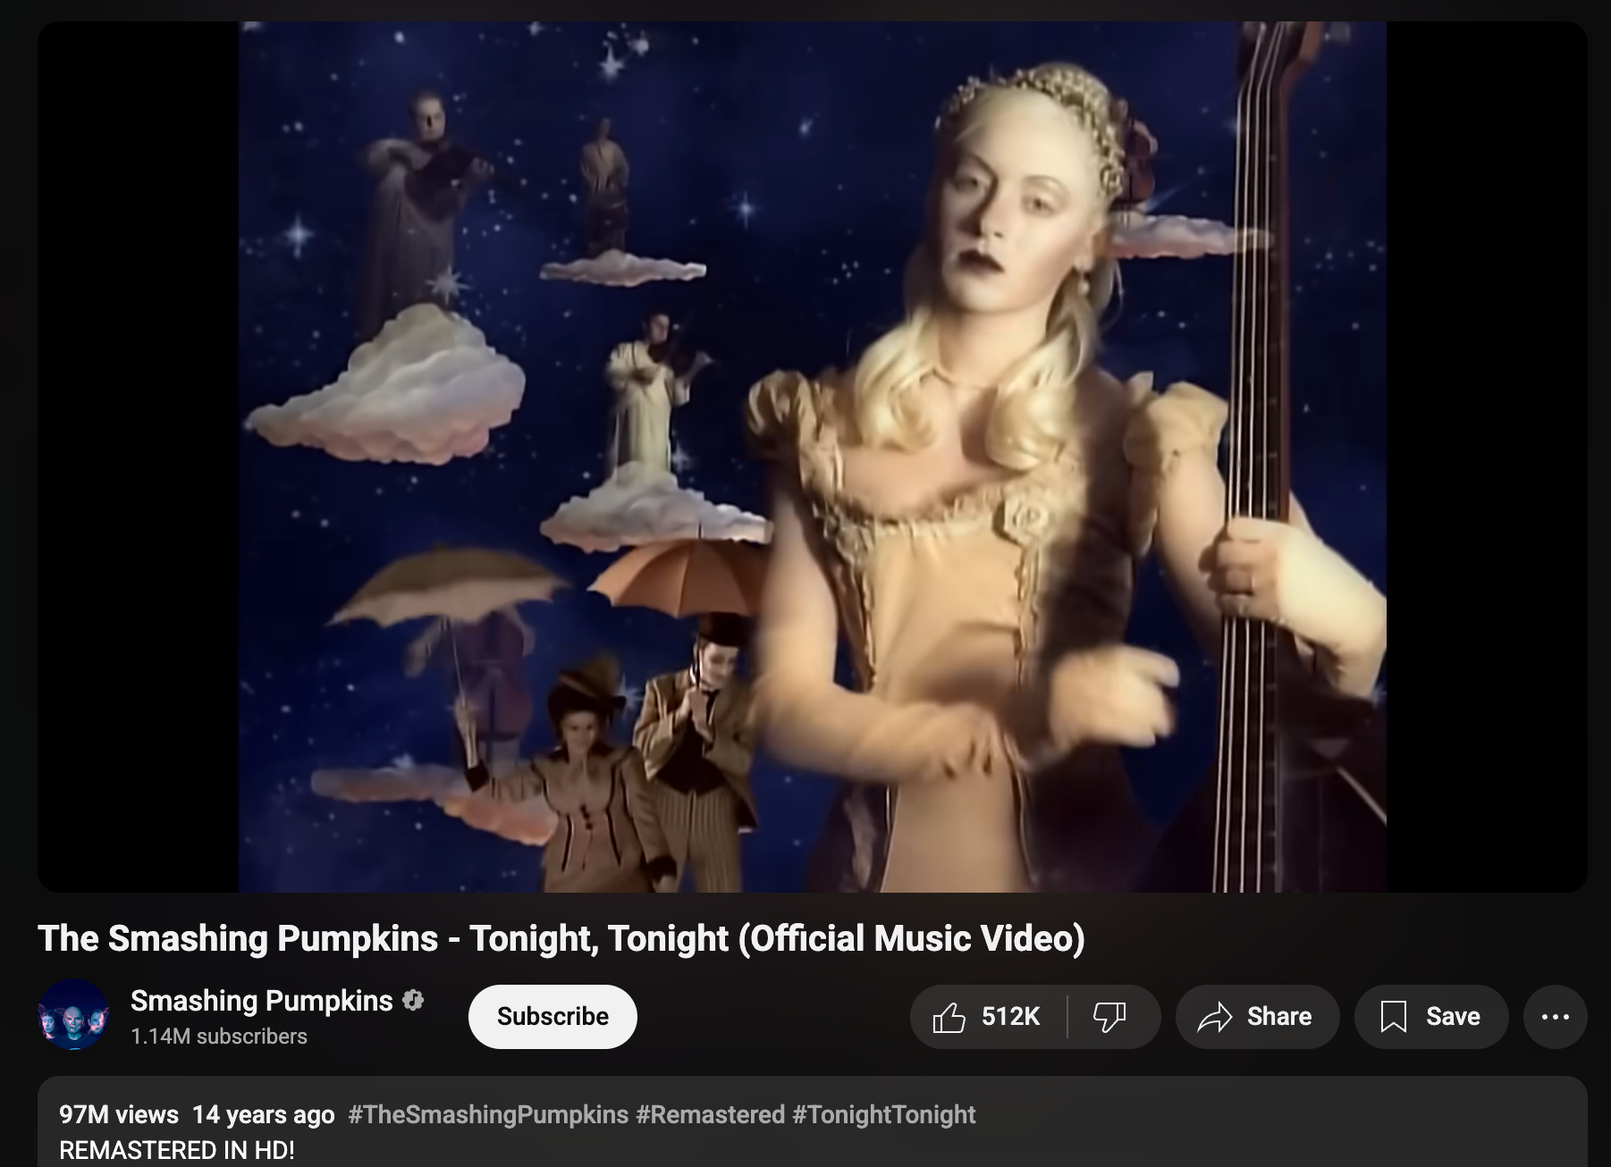Click the Tonight, Tonight video title
The height and width of the screenshot is (1167, 1611).
[x=561, y=938]
